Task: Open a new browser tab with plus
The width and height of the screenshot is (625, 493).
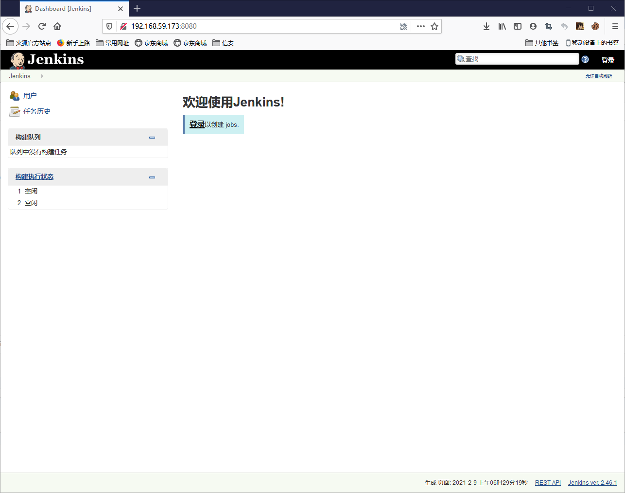Action: 137,8
